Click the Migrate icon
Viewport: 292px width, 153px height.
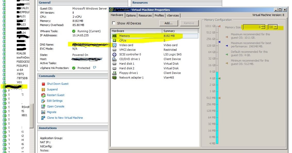[43, 112]
